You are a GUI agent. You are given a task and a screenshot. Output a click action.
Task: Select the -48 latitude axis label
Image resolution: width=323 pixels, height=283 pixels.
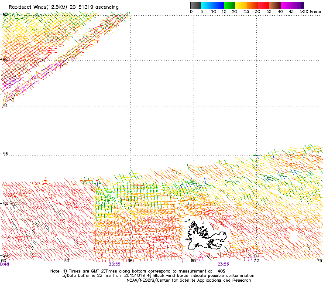click(x=4, y=203)
